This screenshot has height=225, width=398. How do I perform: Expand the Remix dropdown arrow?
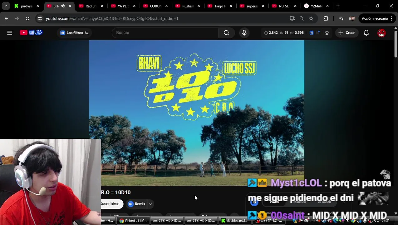[x=150, y=204]
